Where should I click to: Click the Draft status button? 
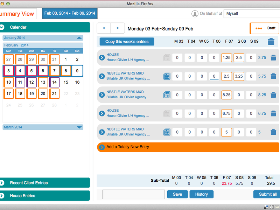click(x=265, y=28)
